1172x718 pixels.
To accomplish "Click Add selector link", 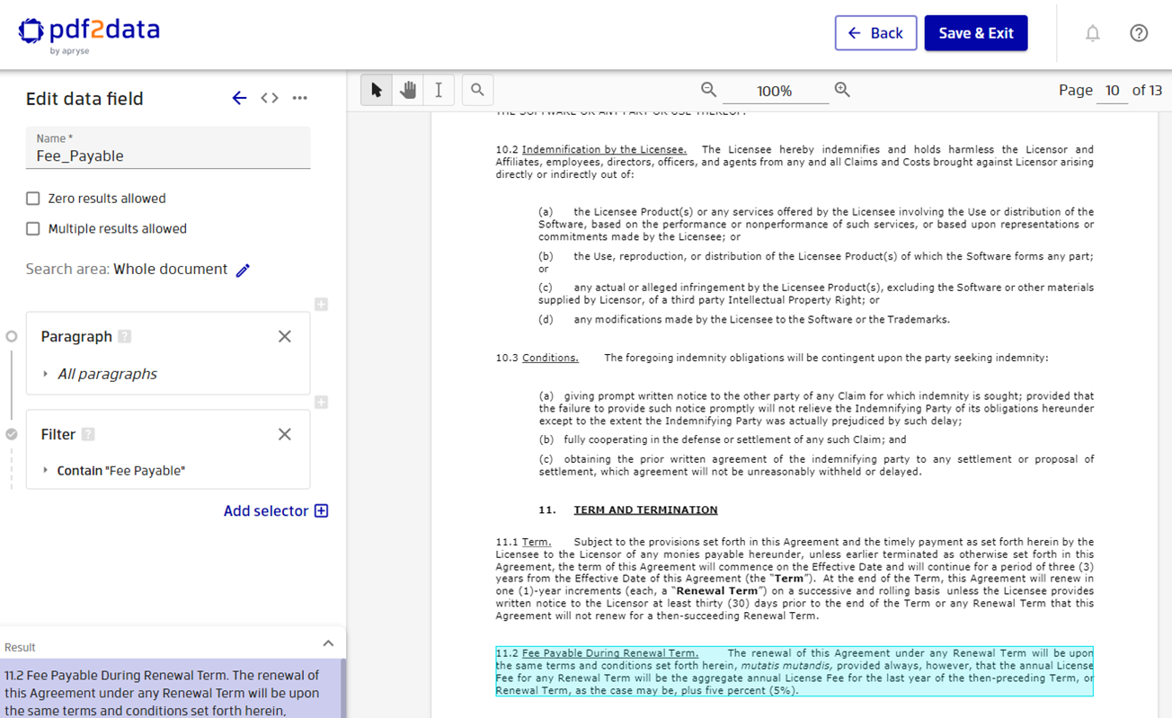I will point(276,510).
